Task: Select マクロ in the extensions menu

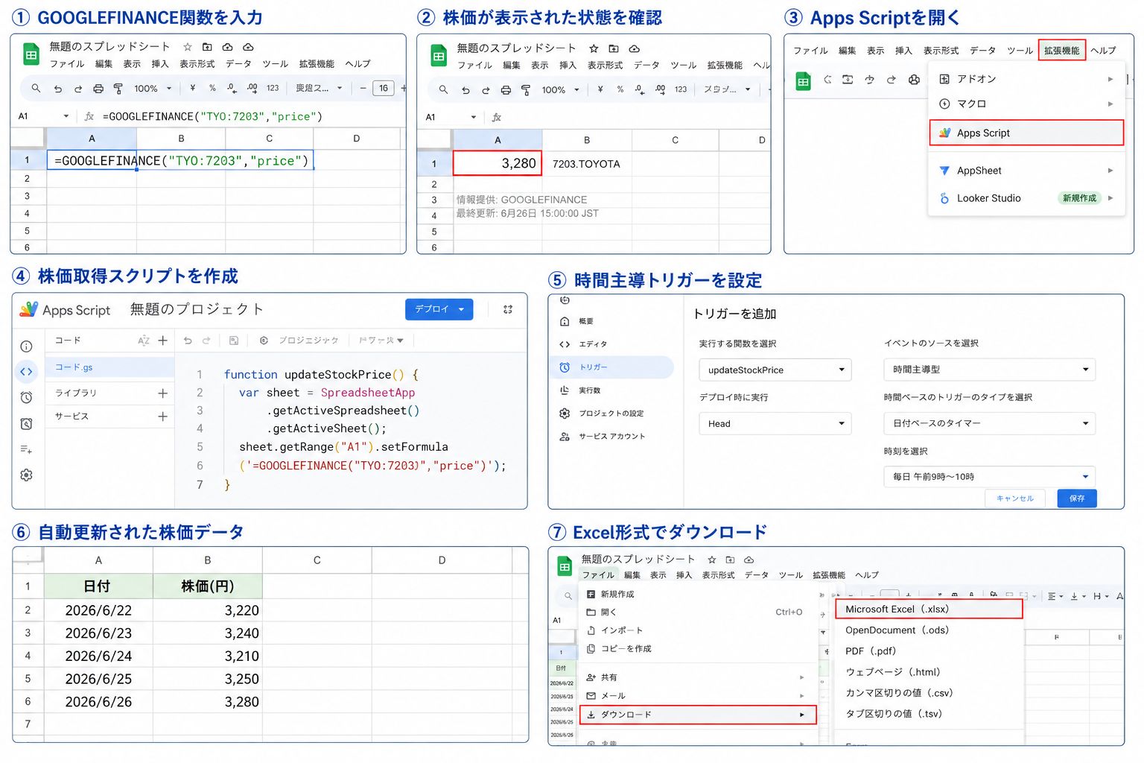Action: [x=1026, y=104]
